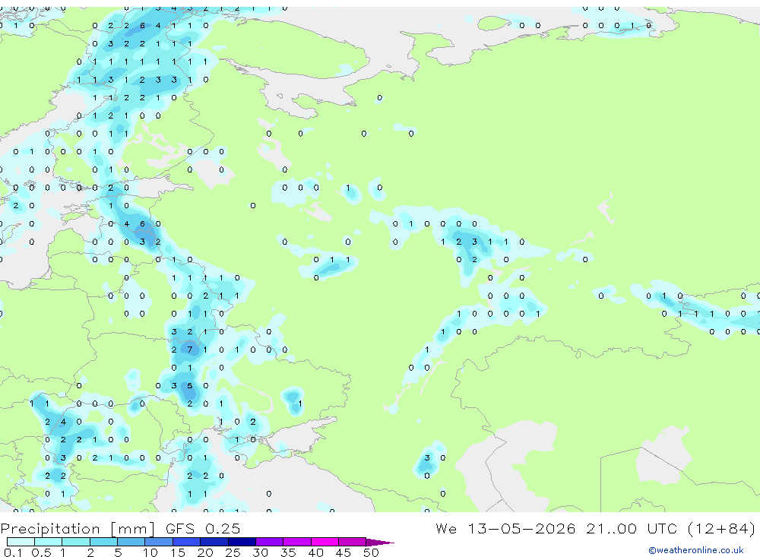The image size is (760, 557).
Task: Click the 'We 13-05-2026 21..00 UTC (12+84)' timestamp
Action: coord(595,528)
